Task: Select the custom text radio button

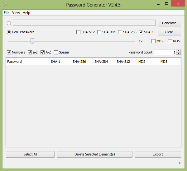Action: coord(9,23)
